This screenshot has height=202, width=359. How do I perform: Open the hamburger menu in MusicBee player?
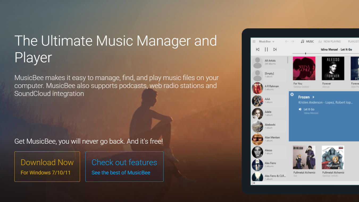(x=254, y=42)
